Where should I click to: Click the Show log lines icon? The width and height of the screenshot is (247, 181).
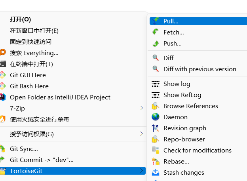coord(156,84)
